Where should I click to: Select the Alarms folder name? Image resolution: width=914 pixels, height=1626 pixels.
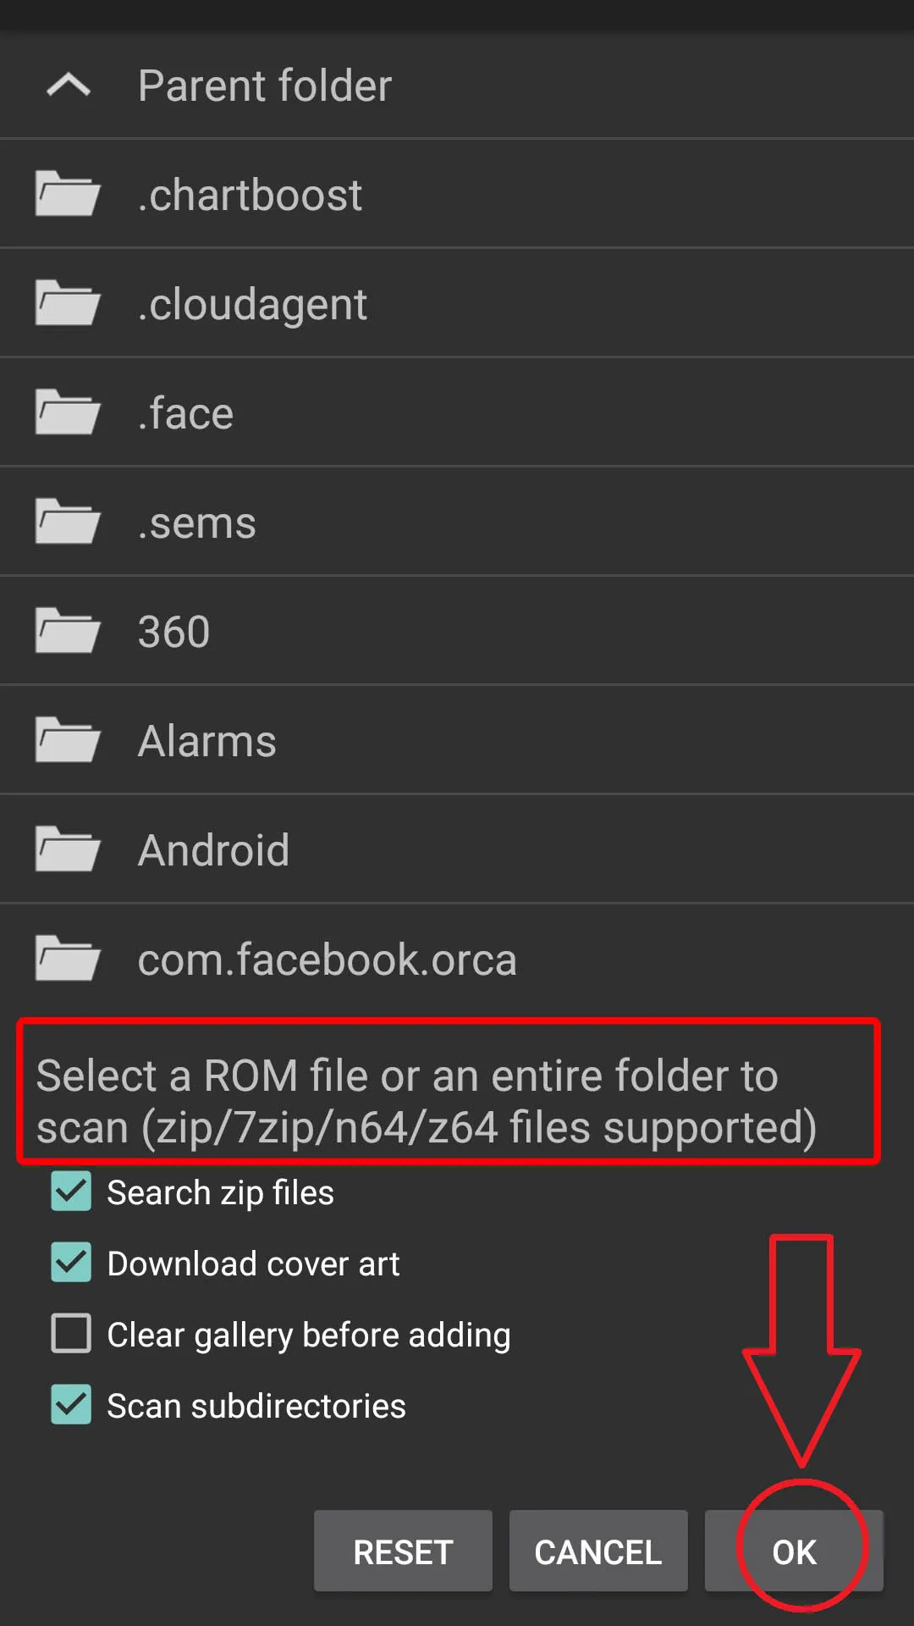tap(207, 740)
